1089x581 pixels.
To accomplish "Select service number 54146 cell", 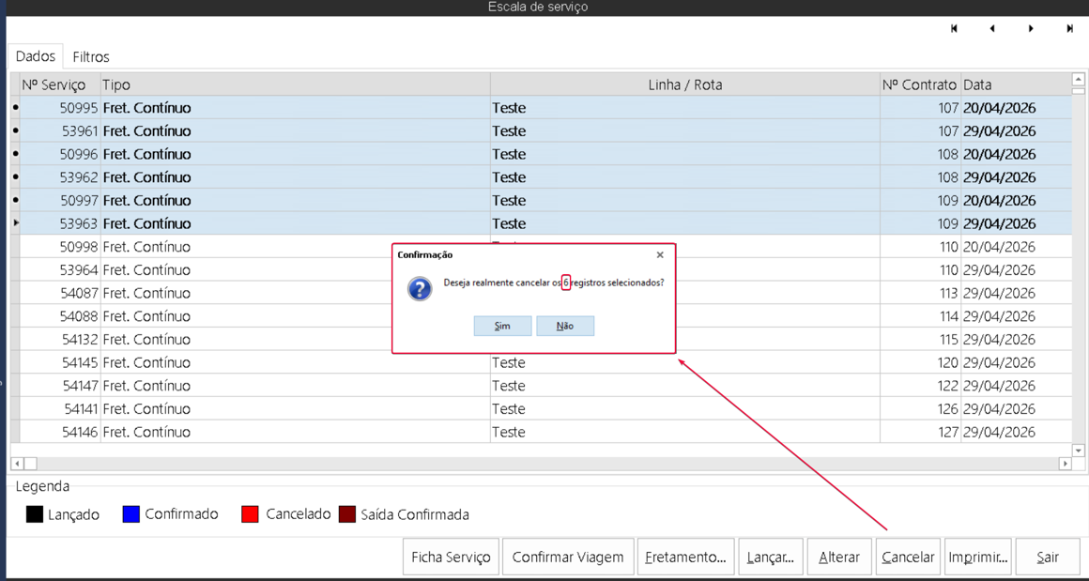I will (60, 432).
